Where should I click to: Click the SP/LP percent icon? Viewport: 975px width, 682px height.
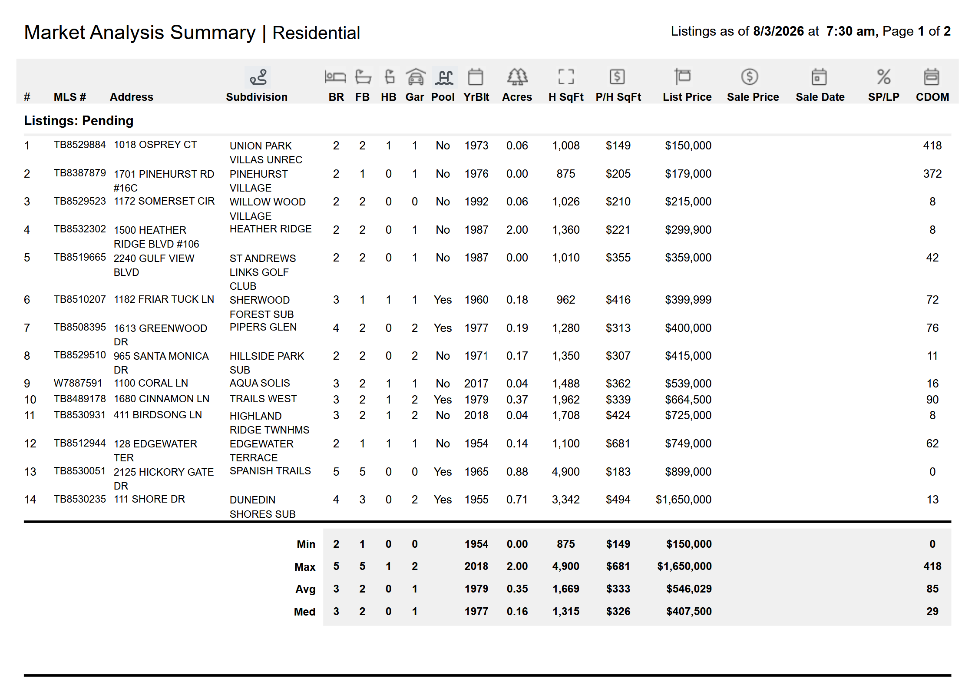pos(884,77)
